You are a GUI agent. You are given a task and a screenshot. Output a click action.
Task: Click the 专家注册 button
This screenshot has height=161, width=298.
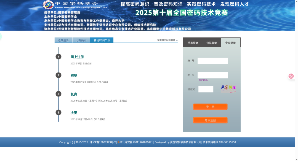(x=210, y=120)
